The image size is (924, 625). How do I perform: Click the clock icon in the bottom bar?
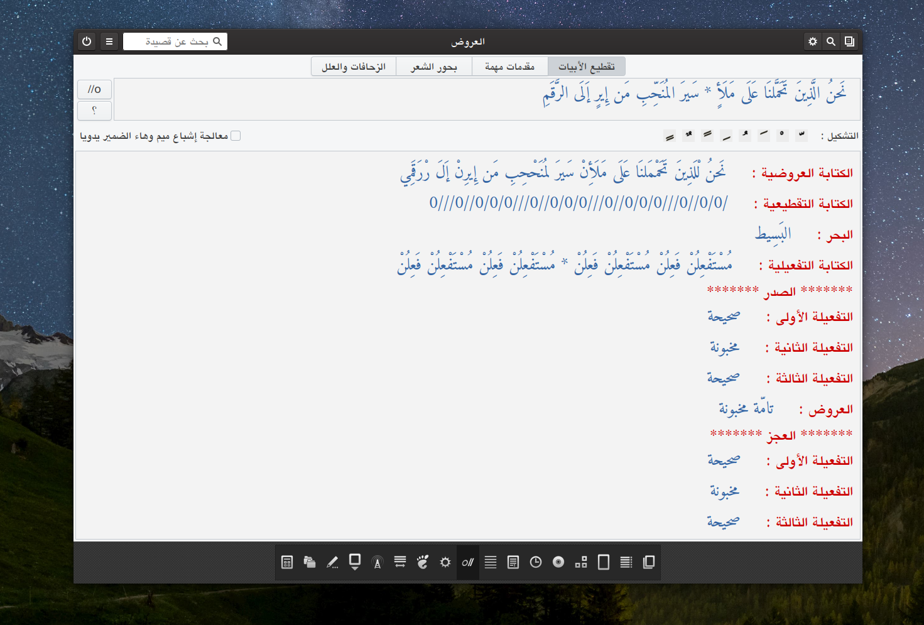click(x=536, y=562)
